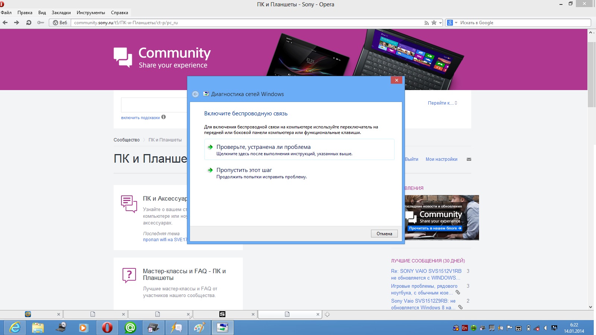Open the lightning chat bubble taskbar icon
596x335 pixels.
[176, 328]
